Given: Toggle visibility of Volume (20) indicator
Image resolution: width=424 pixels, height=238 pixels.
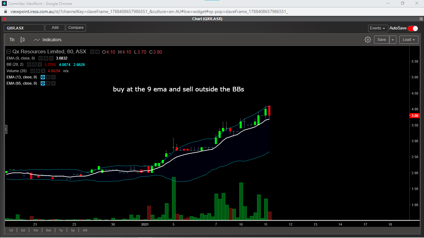Looking at the screenshot, I should pyautogui.click(x=33, y=71).
